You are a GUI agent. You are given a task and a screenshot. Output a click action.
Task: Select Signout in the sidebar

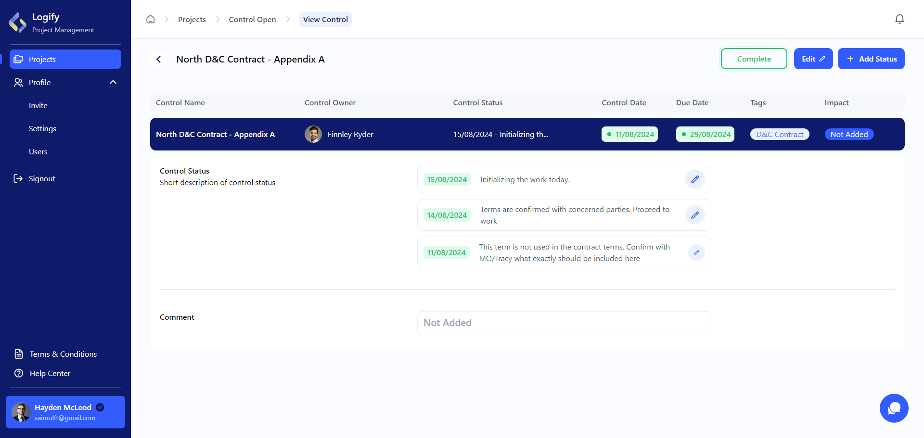click(x=42, y=178)
